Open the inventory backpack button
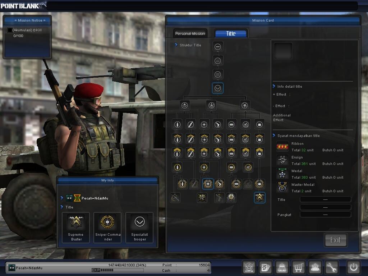This screenshot has height=276, width=368. pos(282,267)
